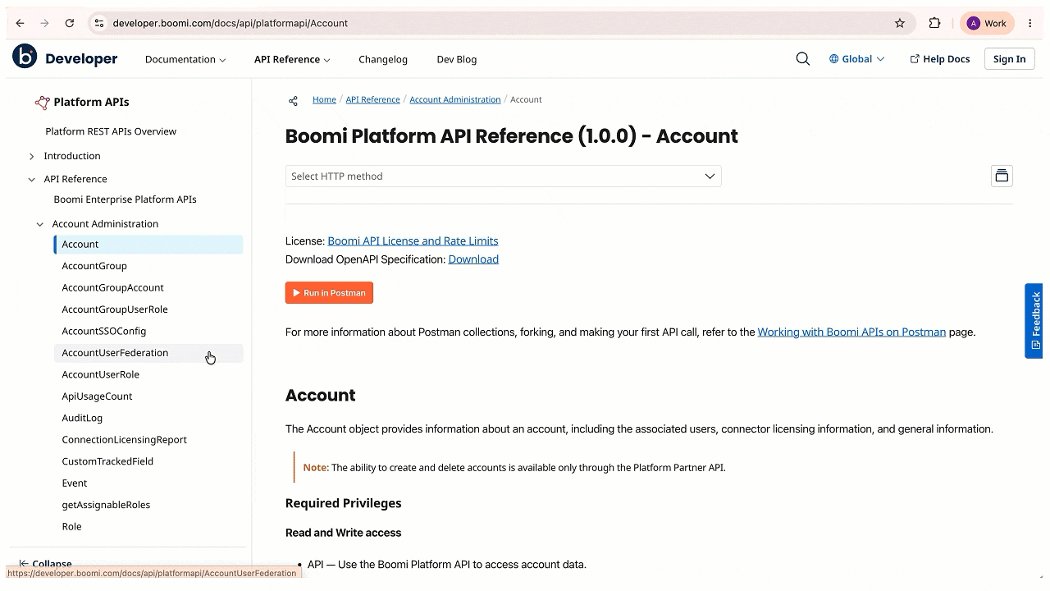
Task: Reload the page with the refresh icon
Action: [70, 23]
